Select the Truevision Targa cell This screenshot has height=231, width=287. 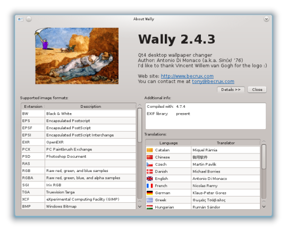tap(90, 192)
